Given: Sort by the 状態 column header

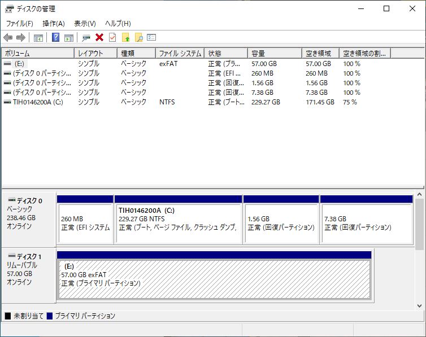Looking at the screenshot, I should click(227, 54).
